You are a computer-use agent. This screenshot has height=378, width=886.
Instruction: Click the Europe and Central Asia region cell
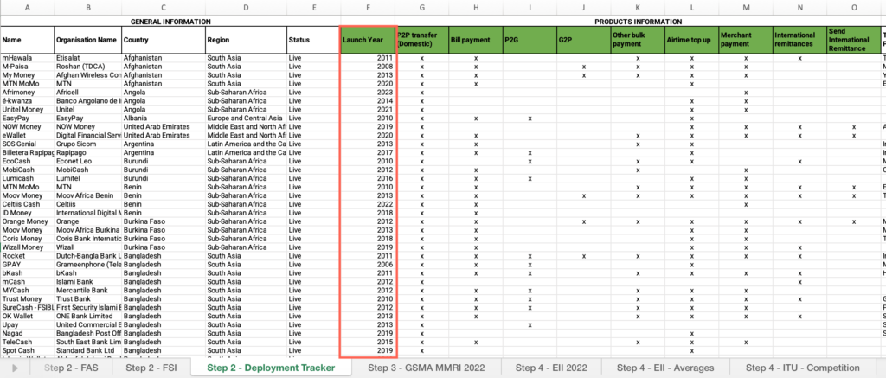coord(246,119)
